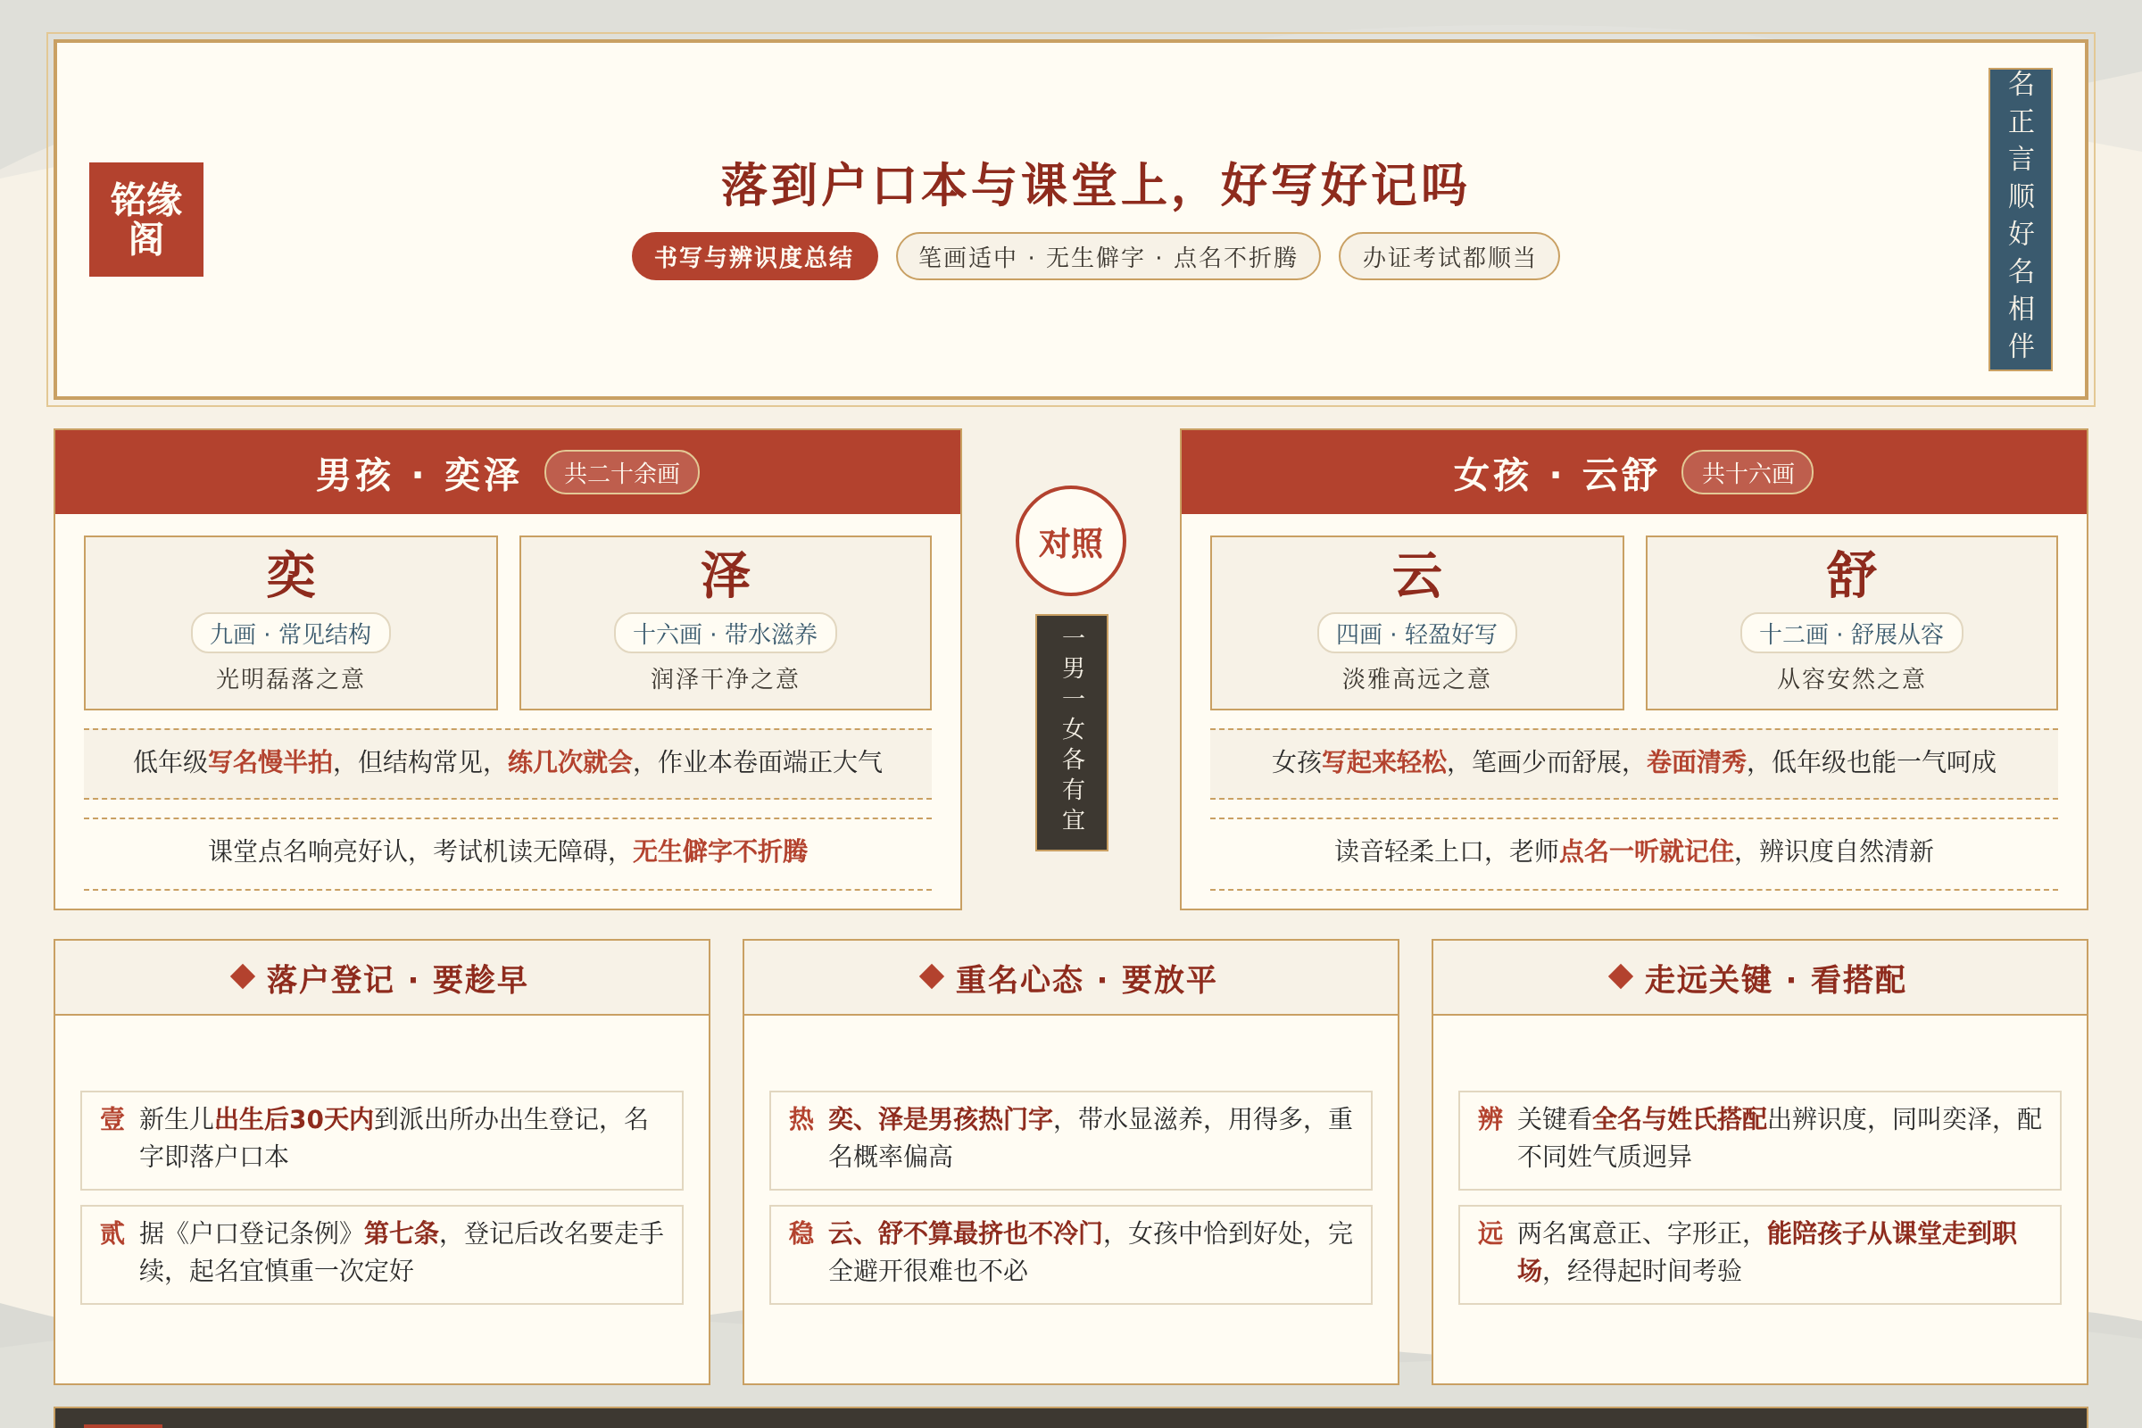Click the large character 泽
Screen dimensions: 2142x1428
[x=725, y=574]
